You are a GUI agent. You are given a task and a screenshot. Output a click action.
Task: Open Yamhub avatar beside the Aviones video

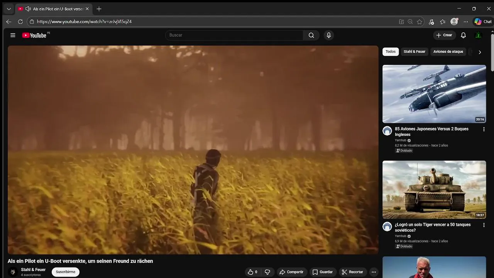pyautogui.click(x=387, y=131)
